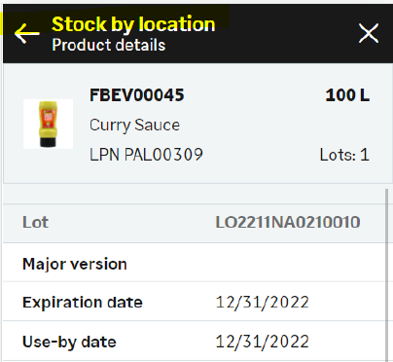Click Use-by date value 12/31/2022
The image size is (393, 362).
263,342
